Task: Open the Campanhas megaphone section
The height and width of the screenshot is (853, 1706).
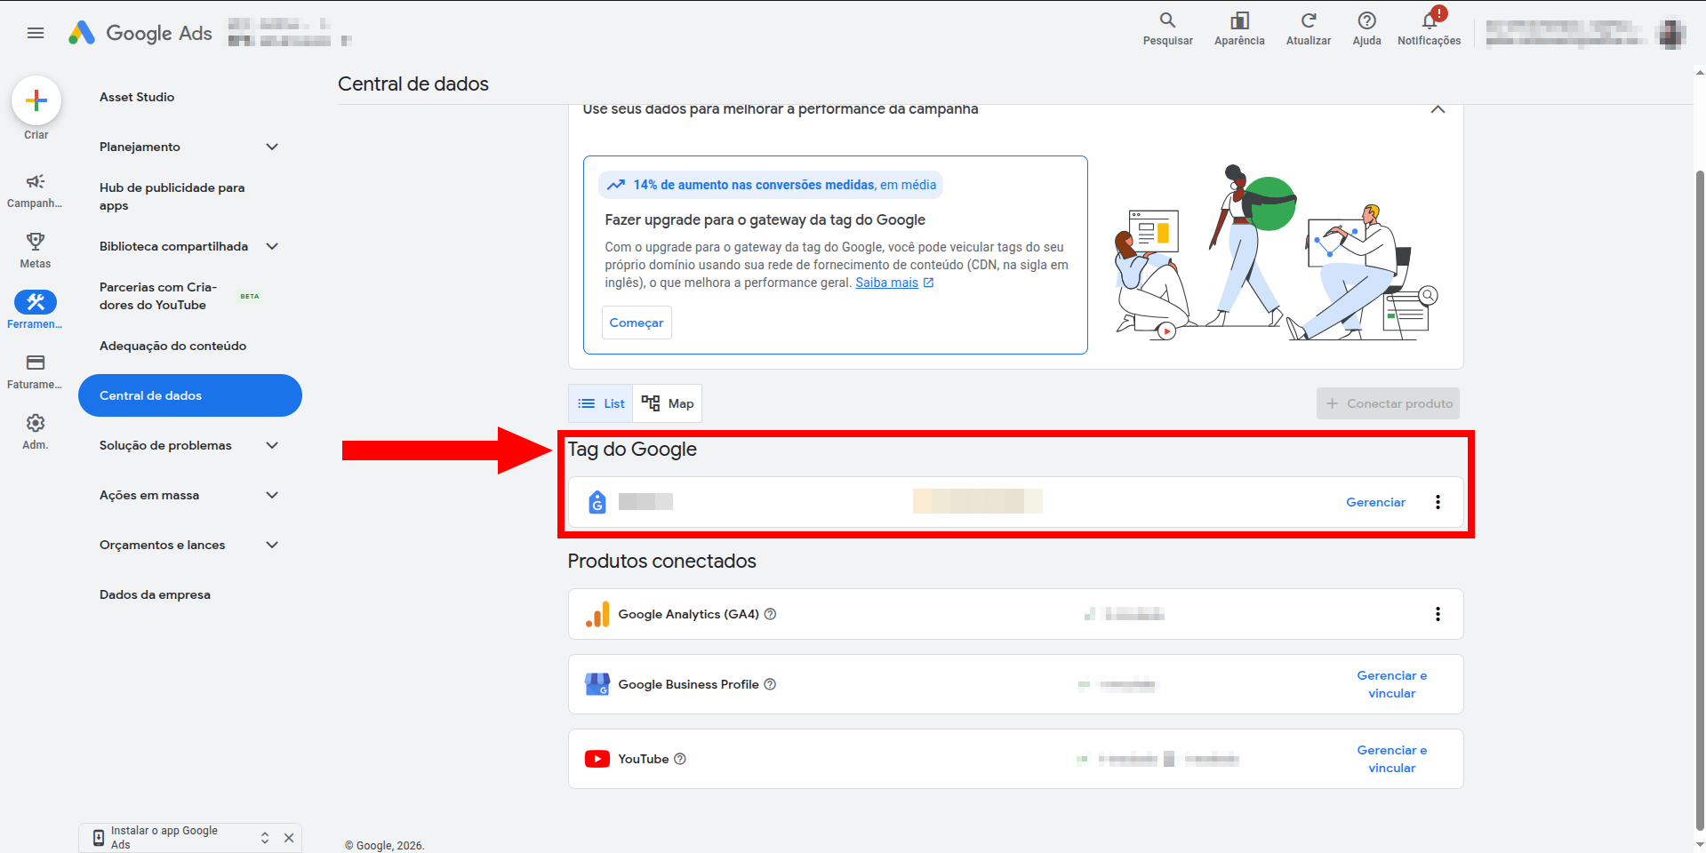Action: pyautogui.click(x=35, y=190)
